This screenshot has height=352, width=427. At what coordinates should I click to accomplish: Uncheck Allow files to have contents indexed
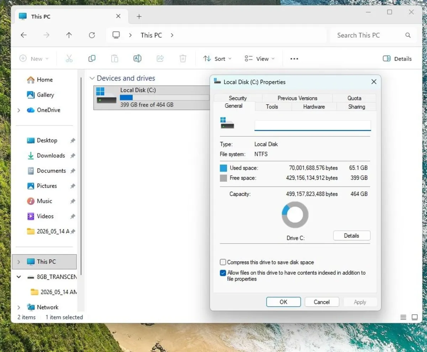click(223, 273)
